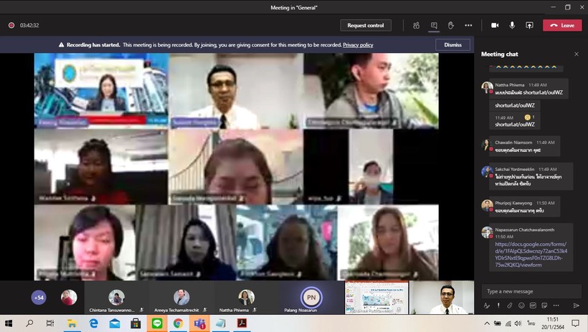Screen dimensions: 588x332
Task: Open Windows taskbar search
Action: 29,323
